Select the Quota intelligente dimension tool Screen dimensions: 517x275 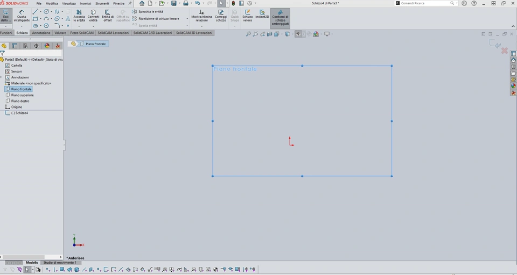pyautogui.click(x=22, y=16)
